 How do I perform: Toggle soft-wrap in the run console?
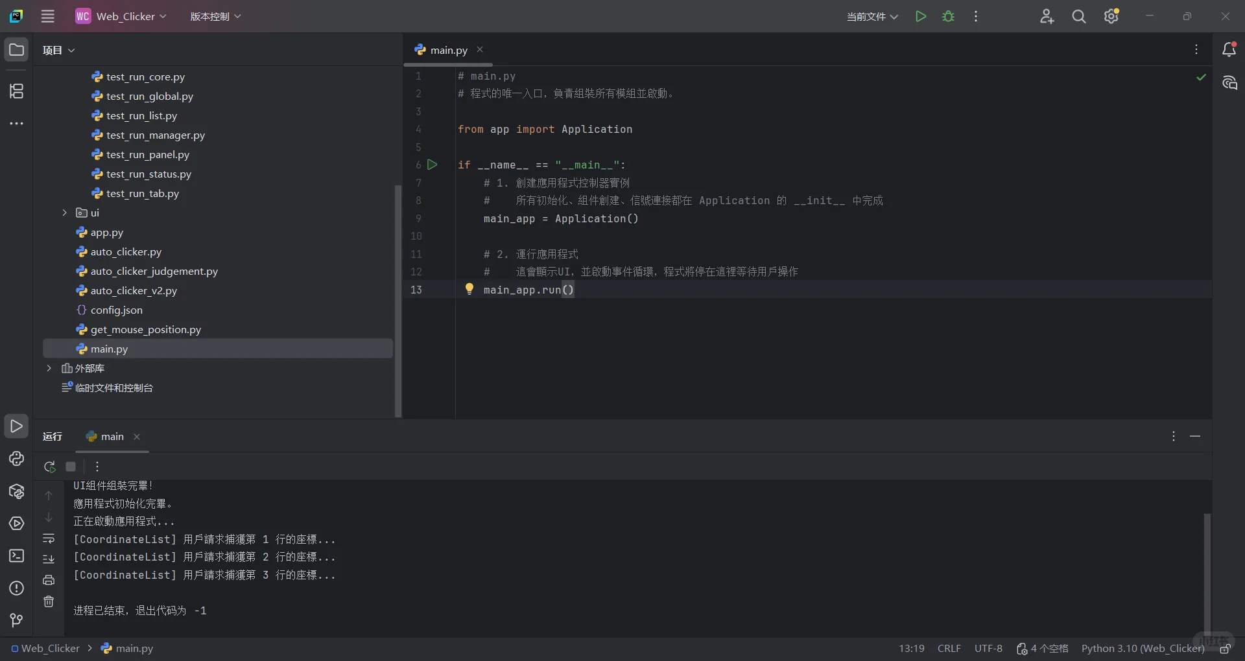click(49, 539)
